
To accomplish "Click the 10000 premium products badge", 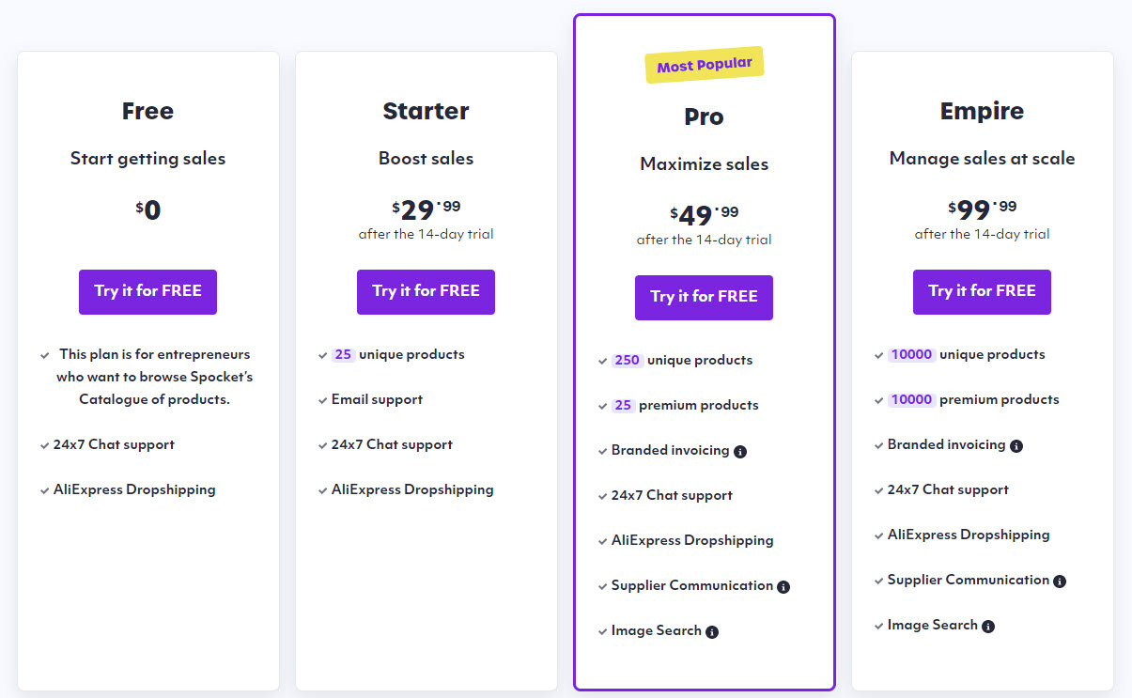I will click(x=911, y=400).
